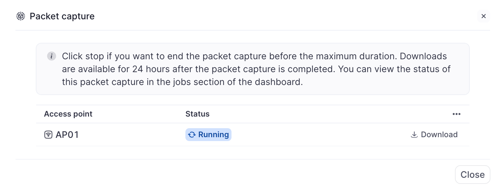Click the word "Downloads" in the info notice

(423, 56)
